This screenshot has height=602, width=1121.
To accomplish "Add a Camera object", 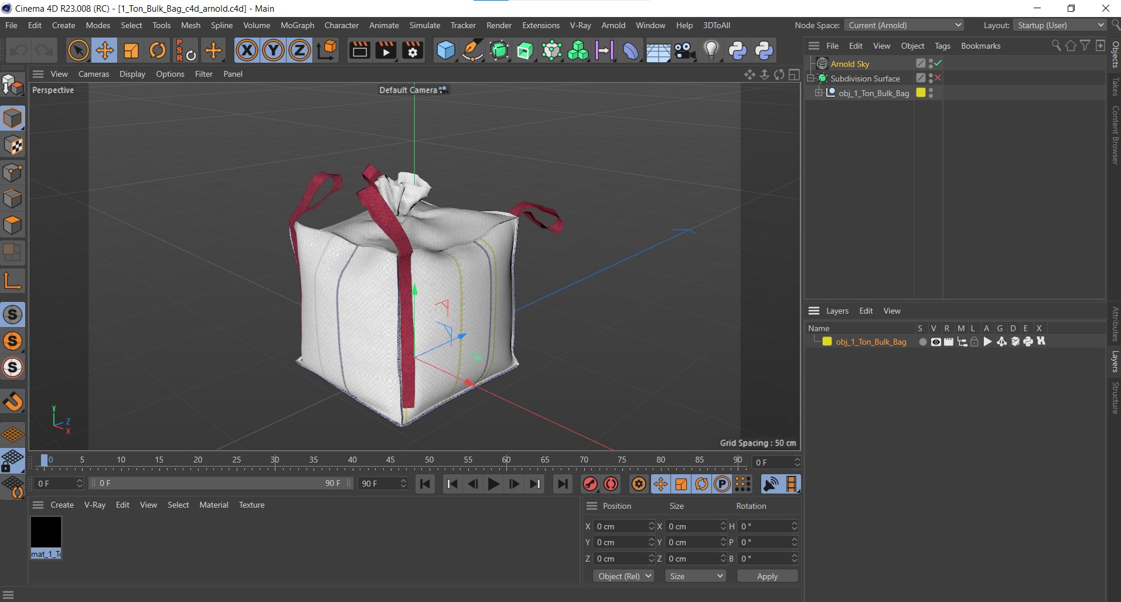I will 684,50.
